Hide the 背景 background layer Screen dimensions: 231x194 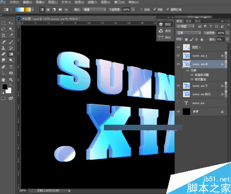point(178,111)
